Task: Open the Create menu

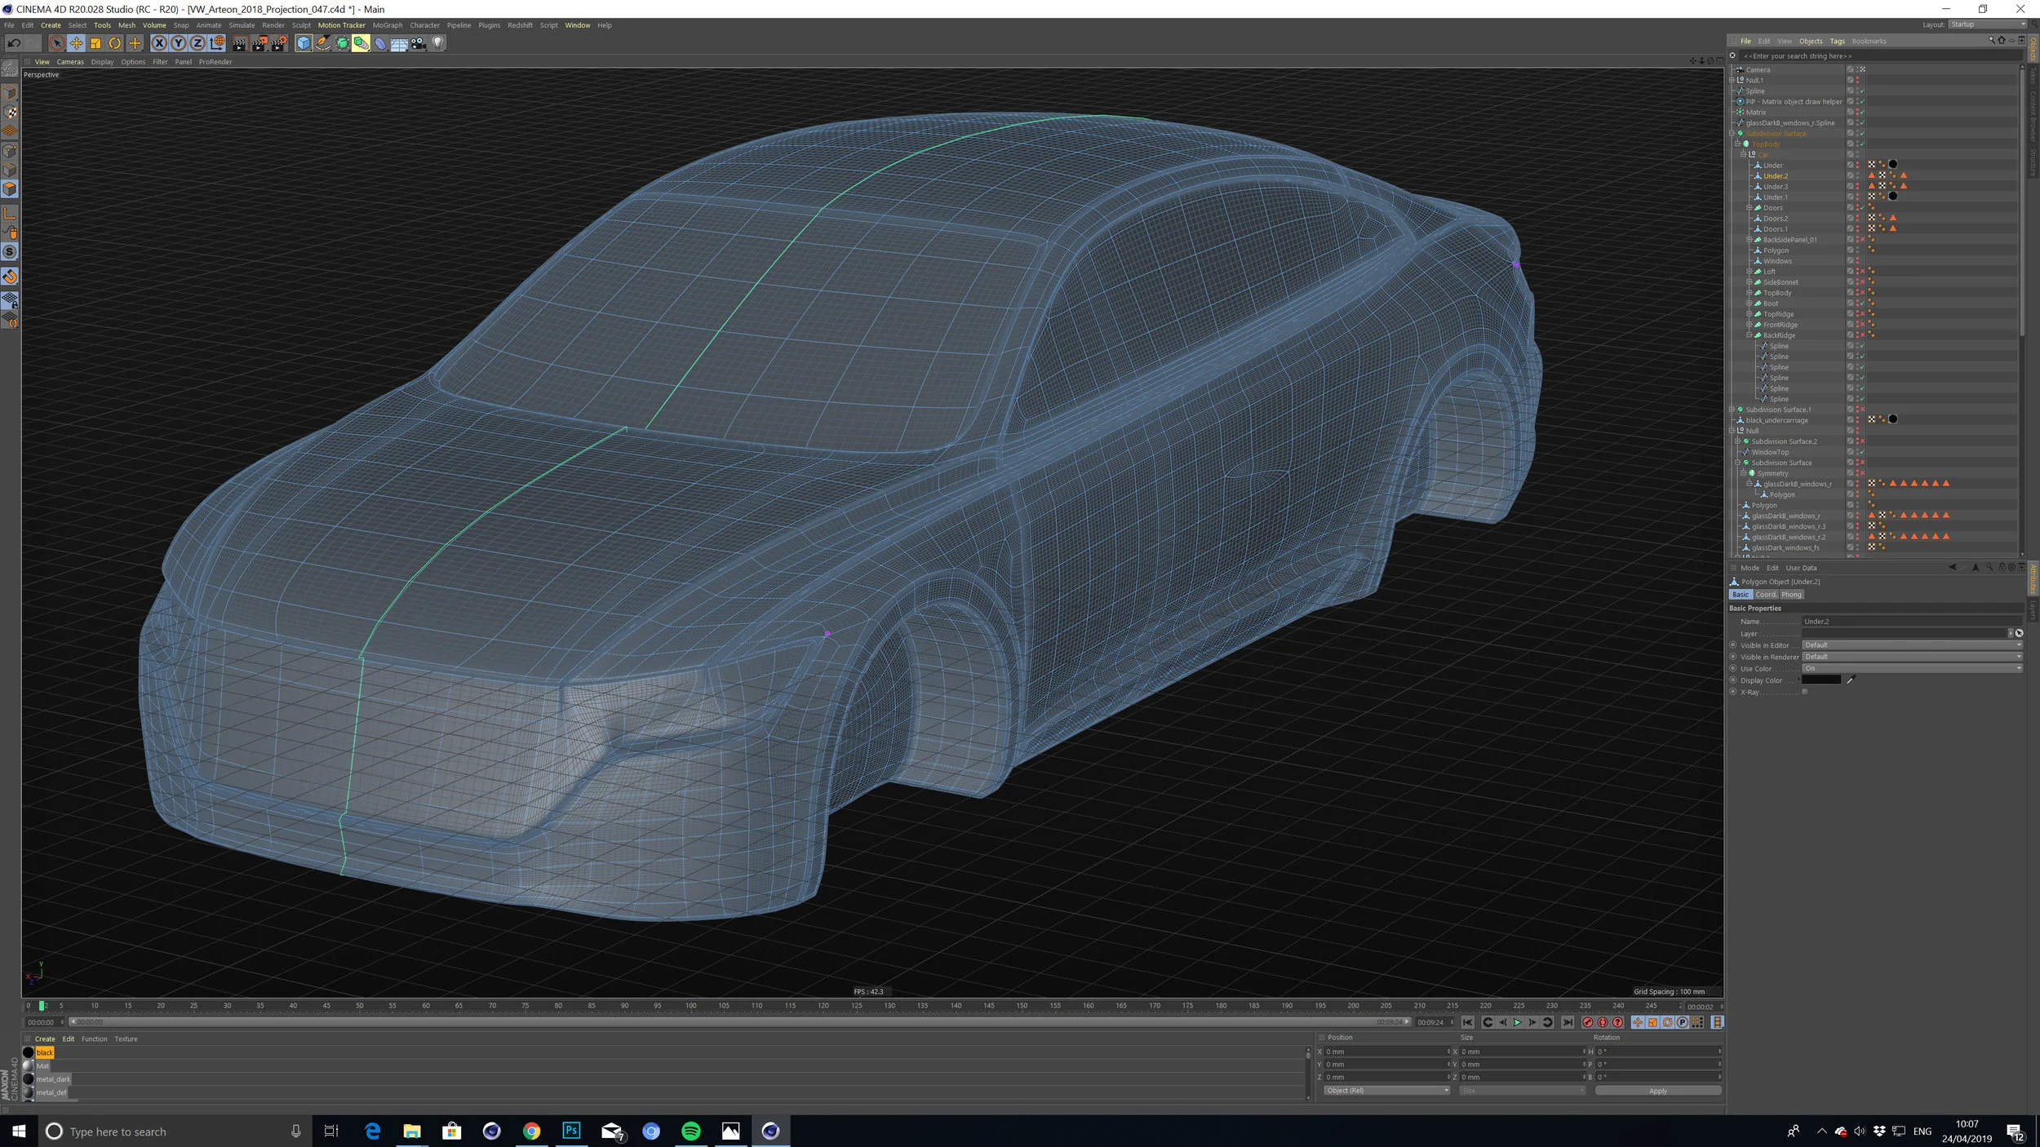Action: point(51,25)
